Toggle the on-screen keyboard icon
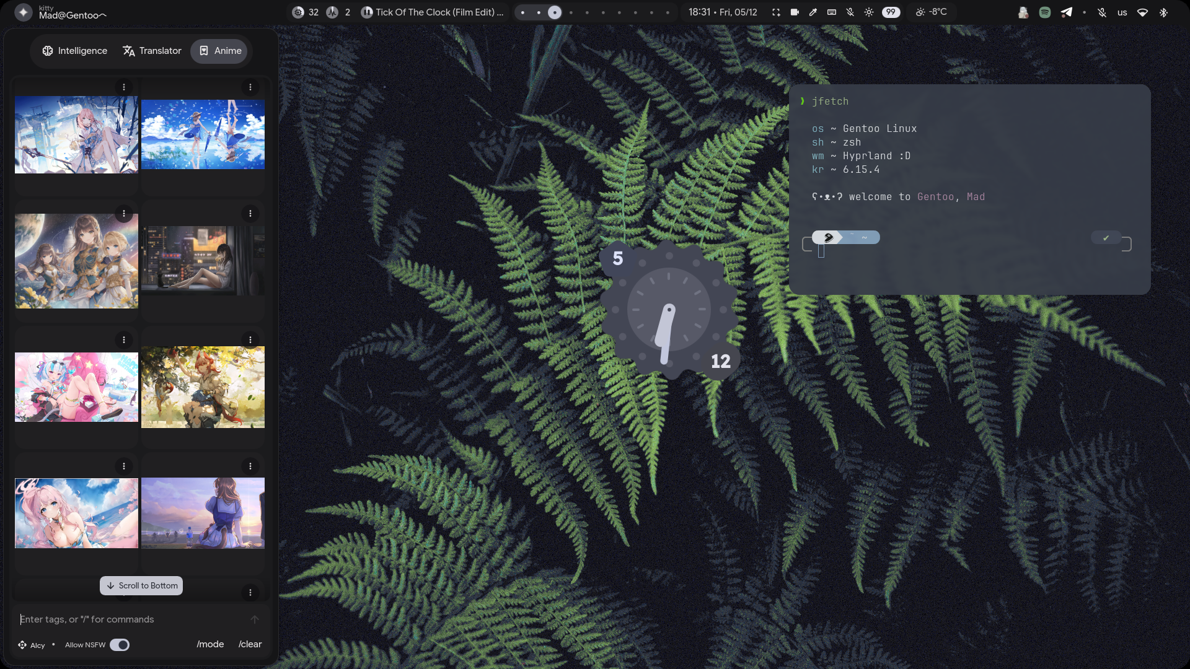Image resolution: width=1190 pixels, height=669 pixels. (x=832, y=12)
